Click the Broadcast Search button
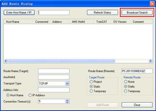Viewport: 156px width, 111px height. coord(137,13)
